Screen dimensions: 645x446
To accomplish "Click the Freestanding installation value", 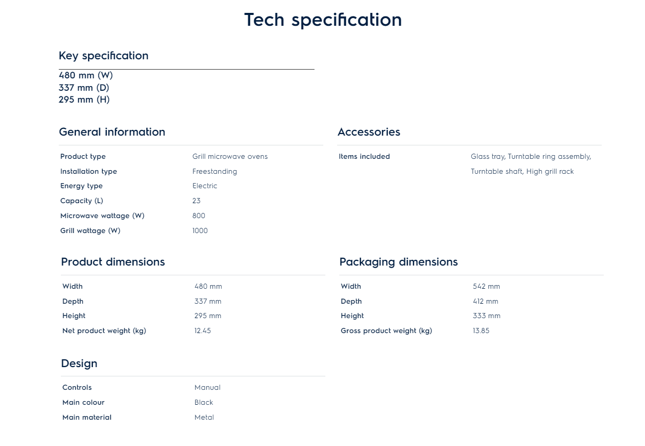I will (x=214, y=172).
